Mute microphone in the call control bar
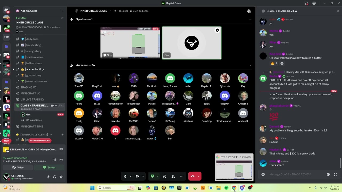Screen dimensions: 342x192 [125, 176]
